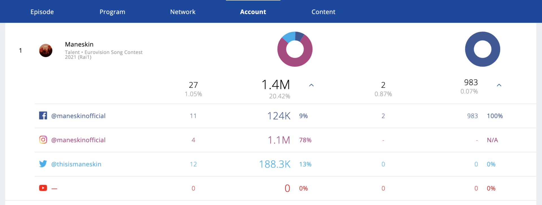Click the rank number 1

(x=20, y=50)
